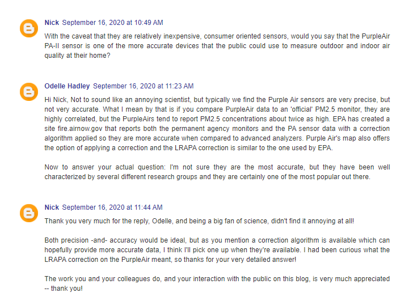Screen dimensions: 405x301
Task: Click sentence 'Thank you very much for the reply'
Action: pos(199,221)
